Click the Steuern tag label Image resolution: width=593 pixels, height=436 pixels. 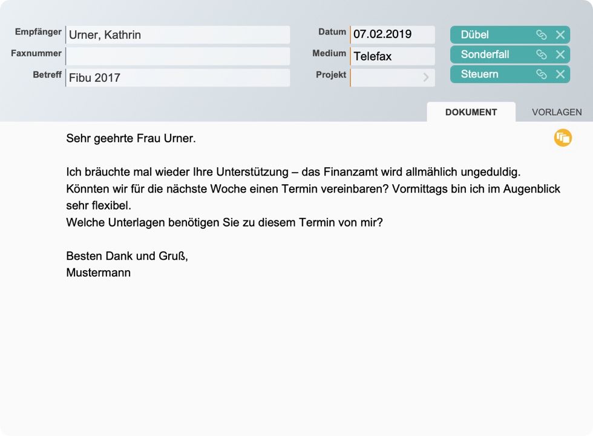tap(480, 74)
